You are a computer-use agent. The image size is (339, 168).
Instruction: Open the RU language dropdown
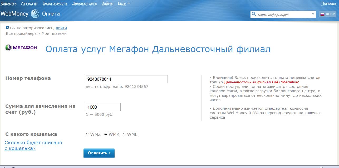[327, 14]
